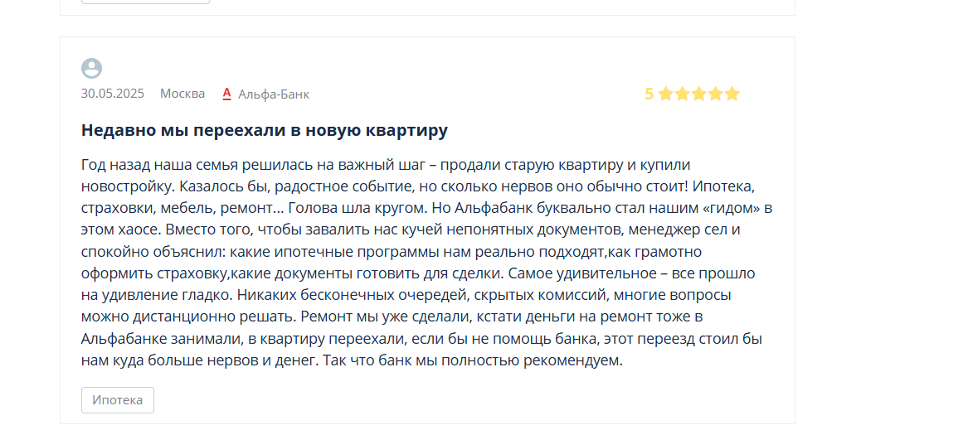Viewport: 973px width, 430px height.
Task: Click the gray user avatar icon
Action: pos(92,68)
